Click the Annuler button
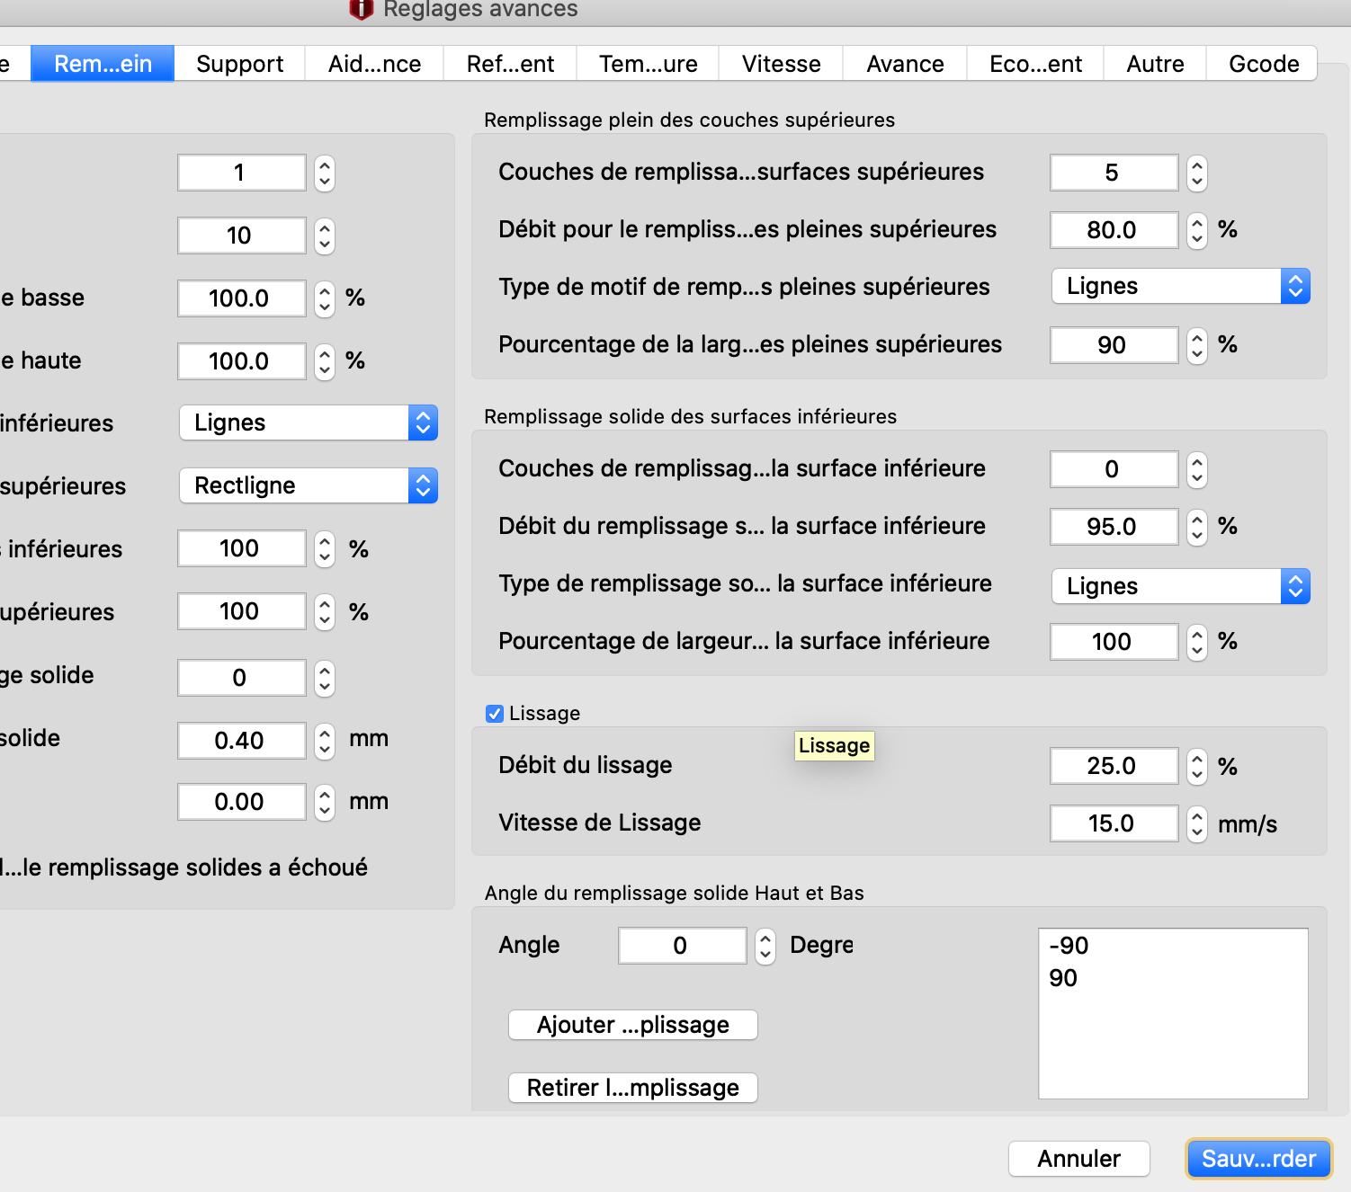The height and width of the screenshot is (1192, 1351). [1078, 1159]
